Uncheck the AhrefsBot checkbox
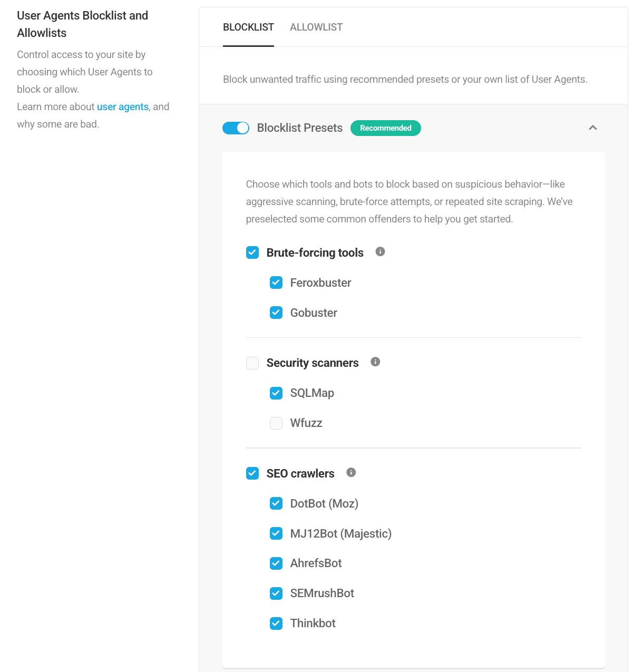This screenshot has width=643, height=672. [276, 563]
